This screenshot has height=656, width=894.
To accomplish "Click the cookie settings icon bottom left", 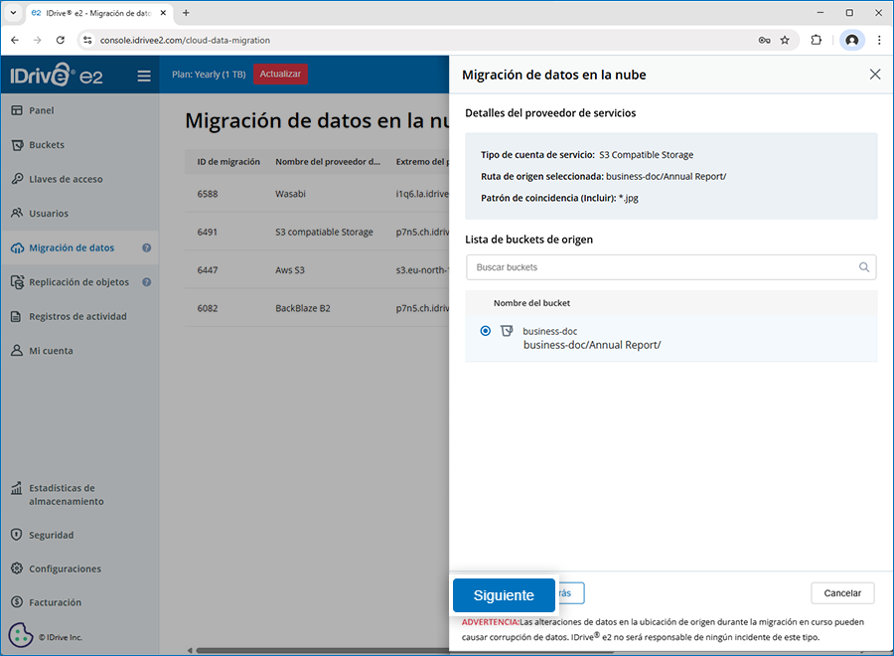I will coord(22,636).
